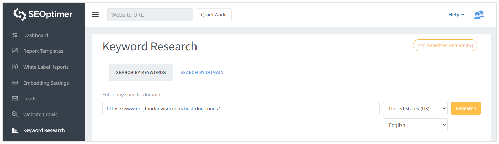Screen dimensions: 499x144
Task: Click the Keyword Research bar chart icon
Action: 15,130
